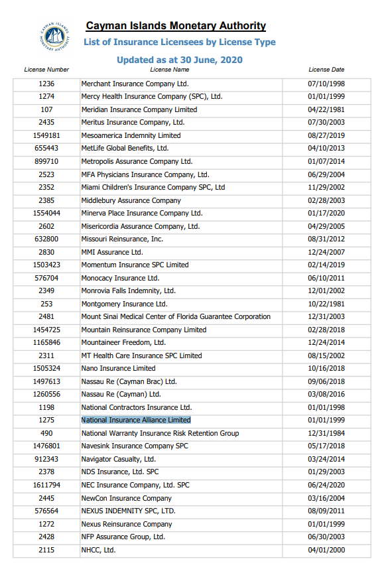This screenshot has width=388, height=575.
Task: Select Nano Insurance Limited name
Action: click(x=119, y=369)
